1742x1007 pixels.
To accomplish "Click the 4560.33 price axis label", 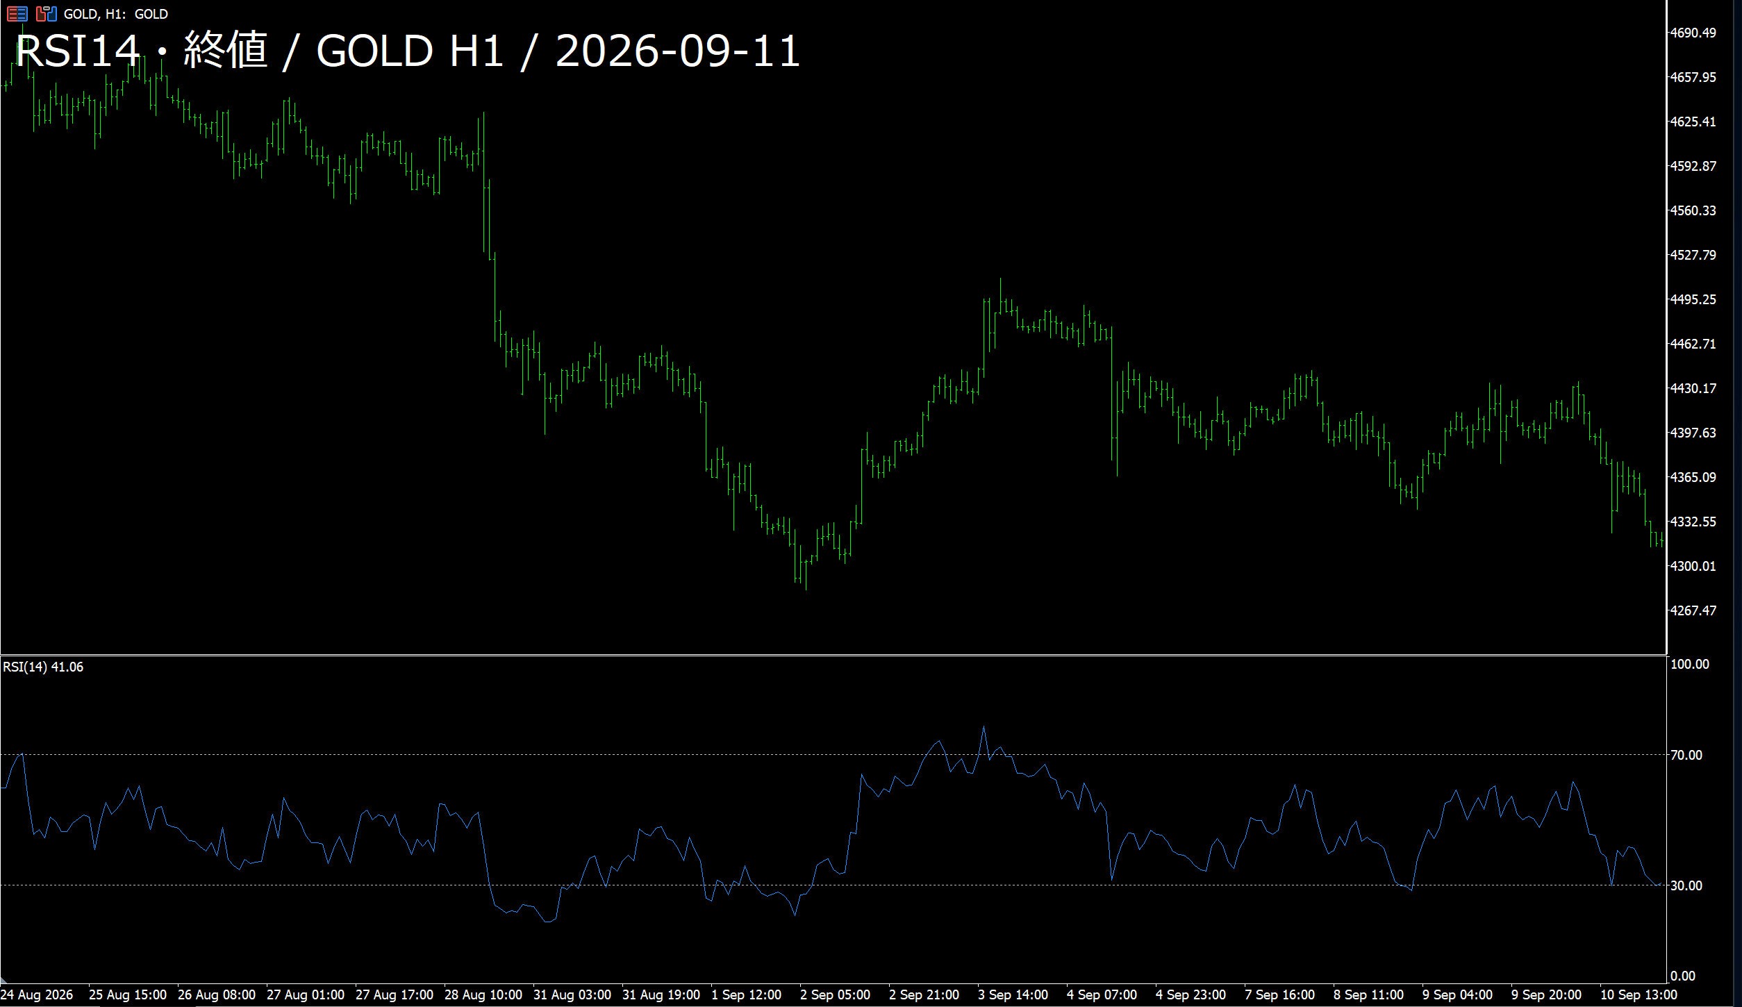I will pos(1693,210).
